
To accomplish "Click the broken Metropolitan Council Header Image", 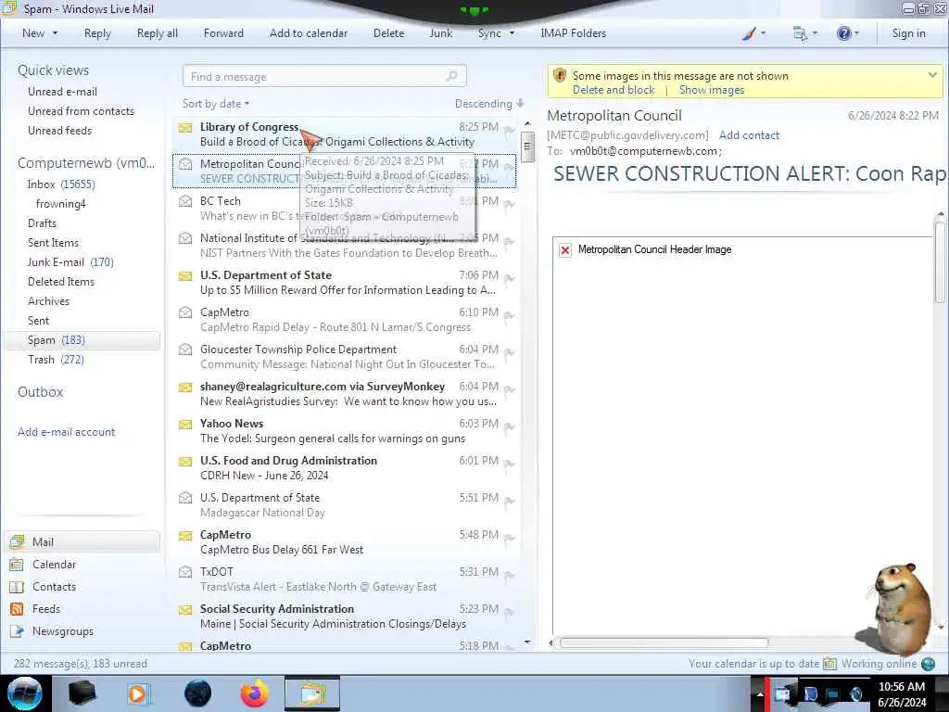I will click(x=565, y=250).
